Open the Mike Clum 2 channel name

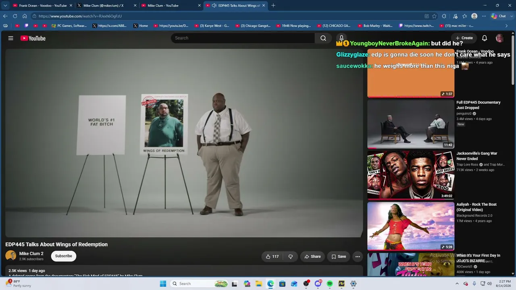click(x=31, y=254)
